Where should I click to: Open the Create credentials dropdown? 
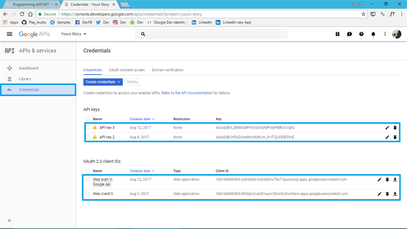(103, 82)
